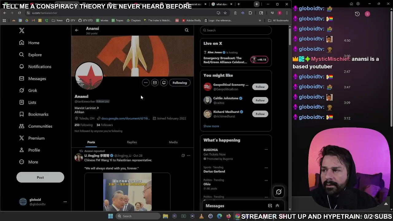Click the floating Grok button

pyautogui.click(x=279, y=192)
